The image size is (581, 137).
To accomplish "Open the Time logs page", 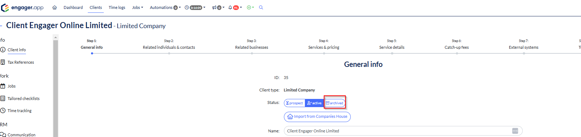I will (x=117, y=7).
